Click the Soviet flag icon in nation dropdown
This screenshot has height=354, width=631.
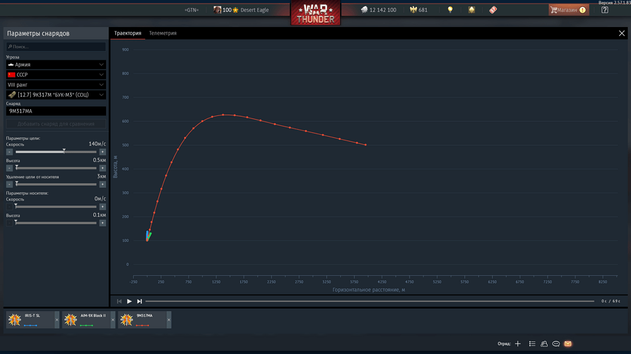(11, 75)
